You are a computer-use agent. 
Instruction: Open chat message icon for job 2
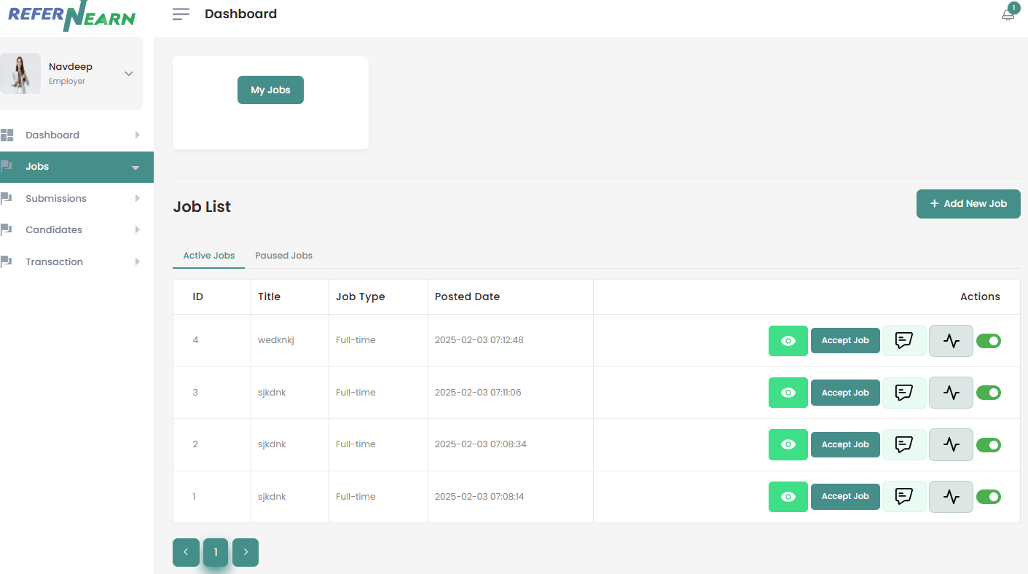pyautogui.click(x=904, y=444)
